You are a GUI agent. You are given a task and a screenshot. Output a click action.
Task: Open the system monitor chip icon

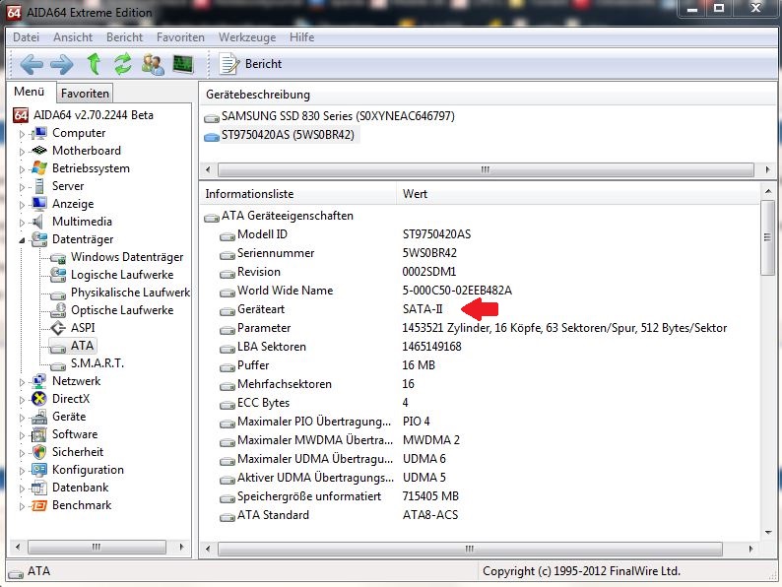[x=182, y=64]
